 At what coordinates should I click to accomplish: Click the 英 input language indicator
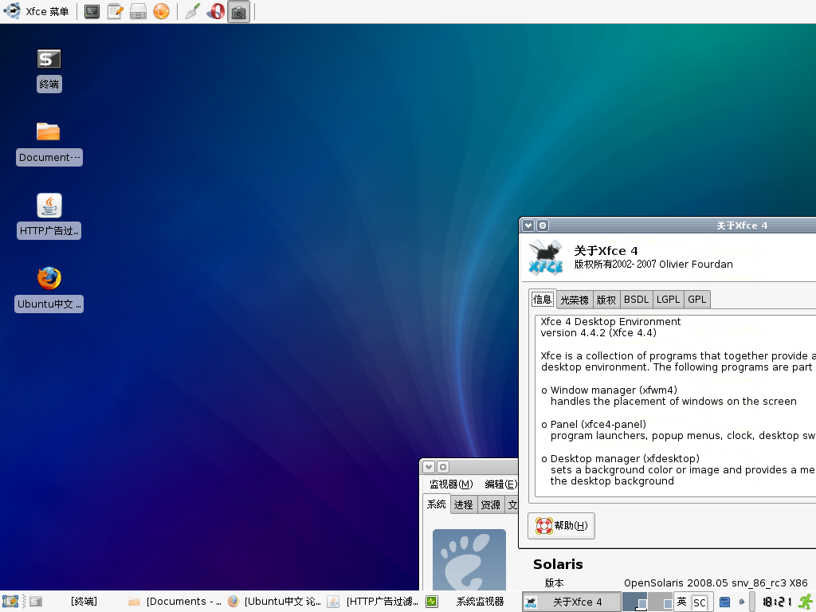[682, 602]
